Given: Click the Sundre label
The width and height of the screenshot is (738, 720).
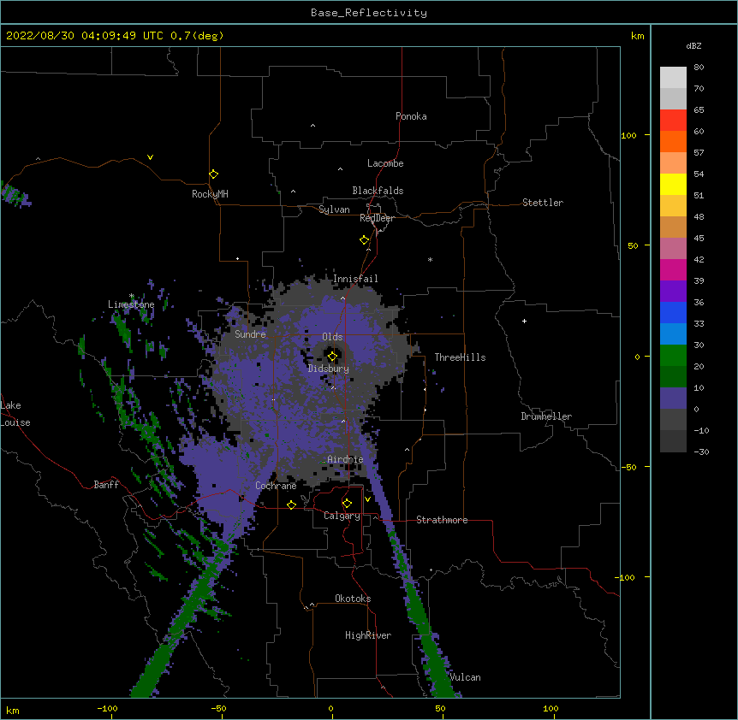Looking at the screenshot, I should [250, 334].
